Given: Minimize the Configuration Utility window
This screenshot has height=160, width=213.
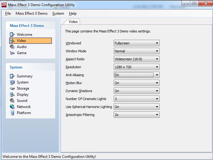Looking at the screenshot, I should (x=186, y=4).
